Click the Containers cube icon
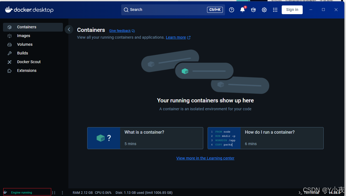 10,27
